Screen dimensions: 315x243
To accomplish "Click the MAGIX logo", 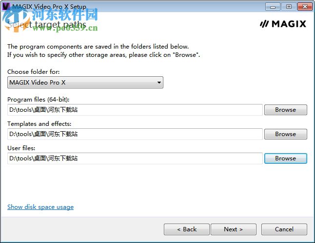I will (283, 24).
